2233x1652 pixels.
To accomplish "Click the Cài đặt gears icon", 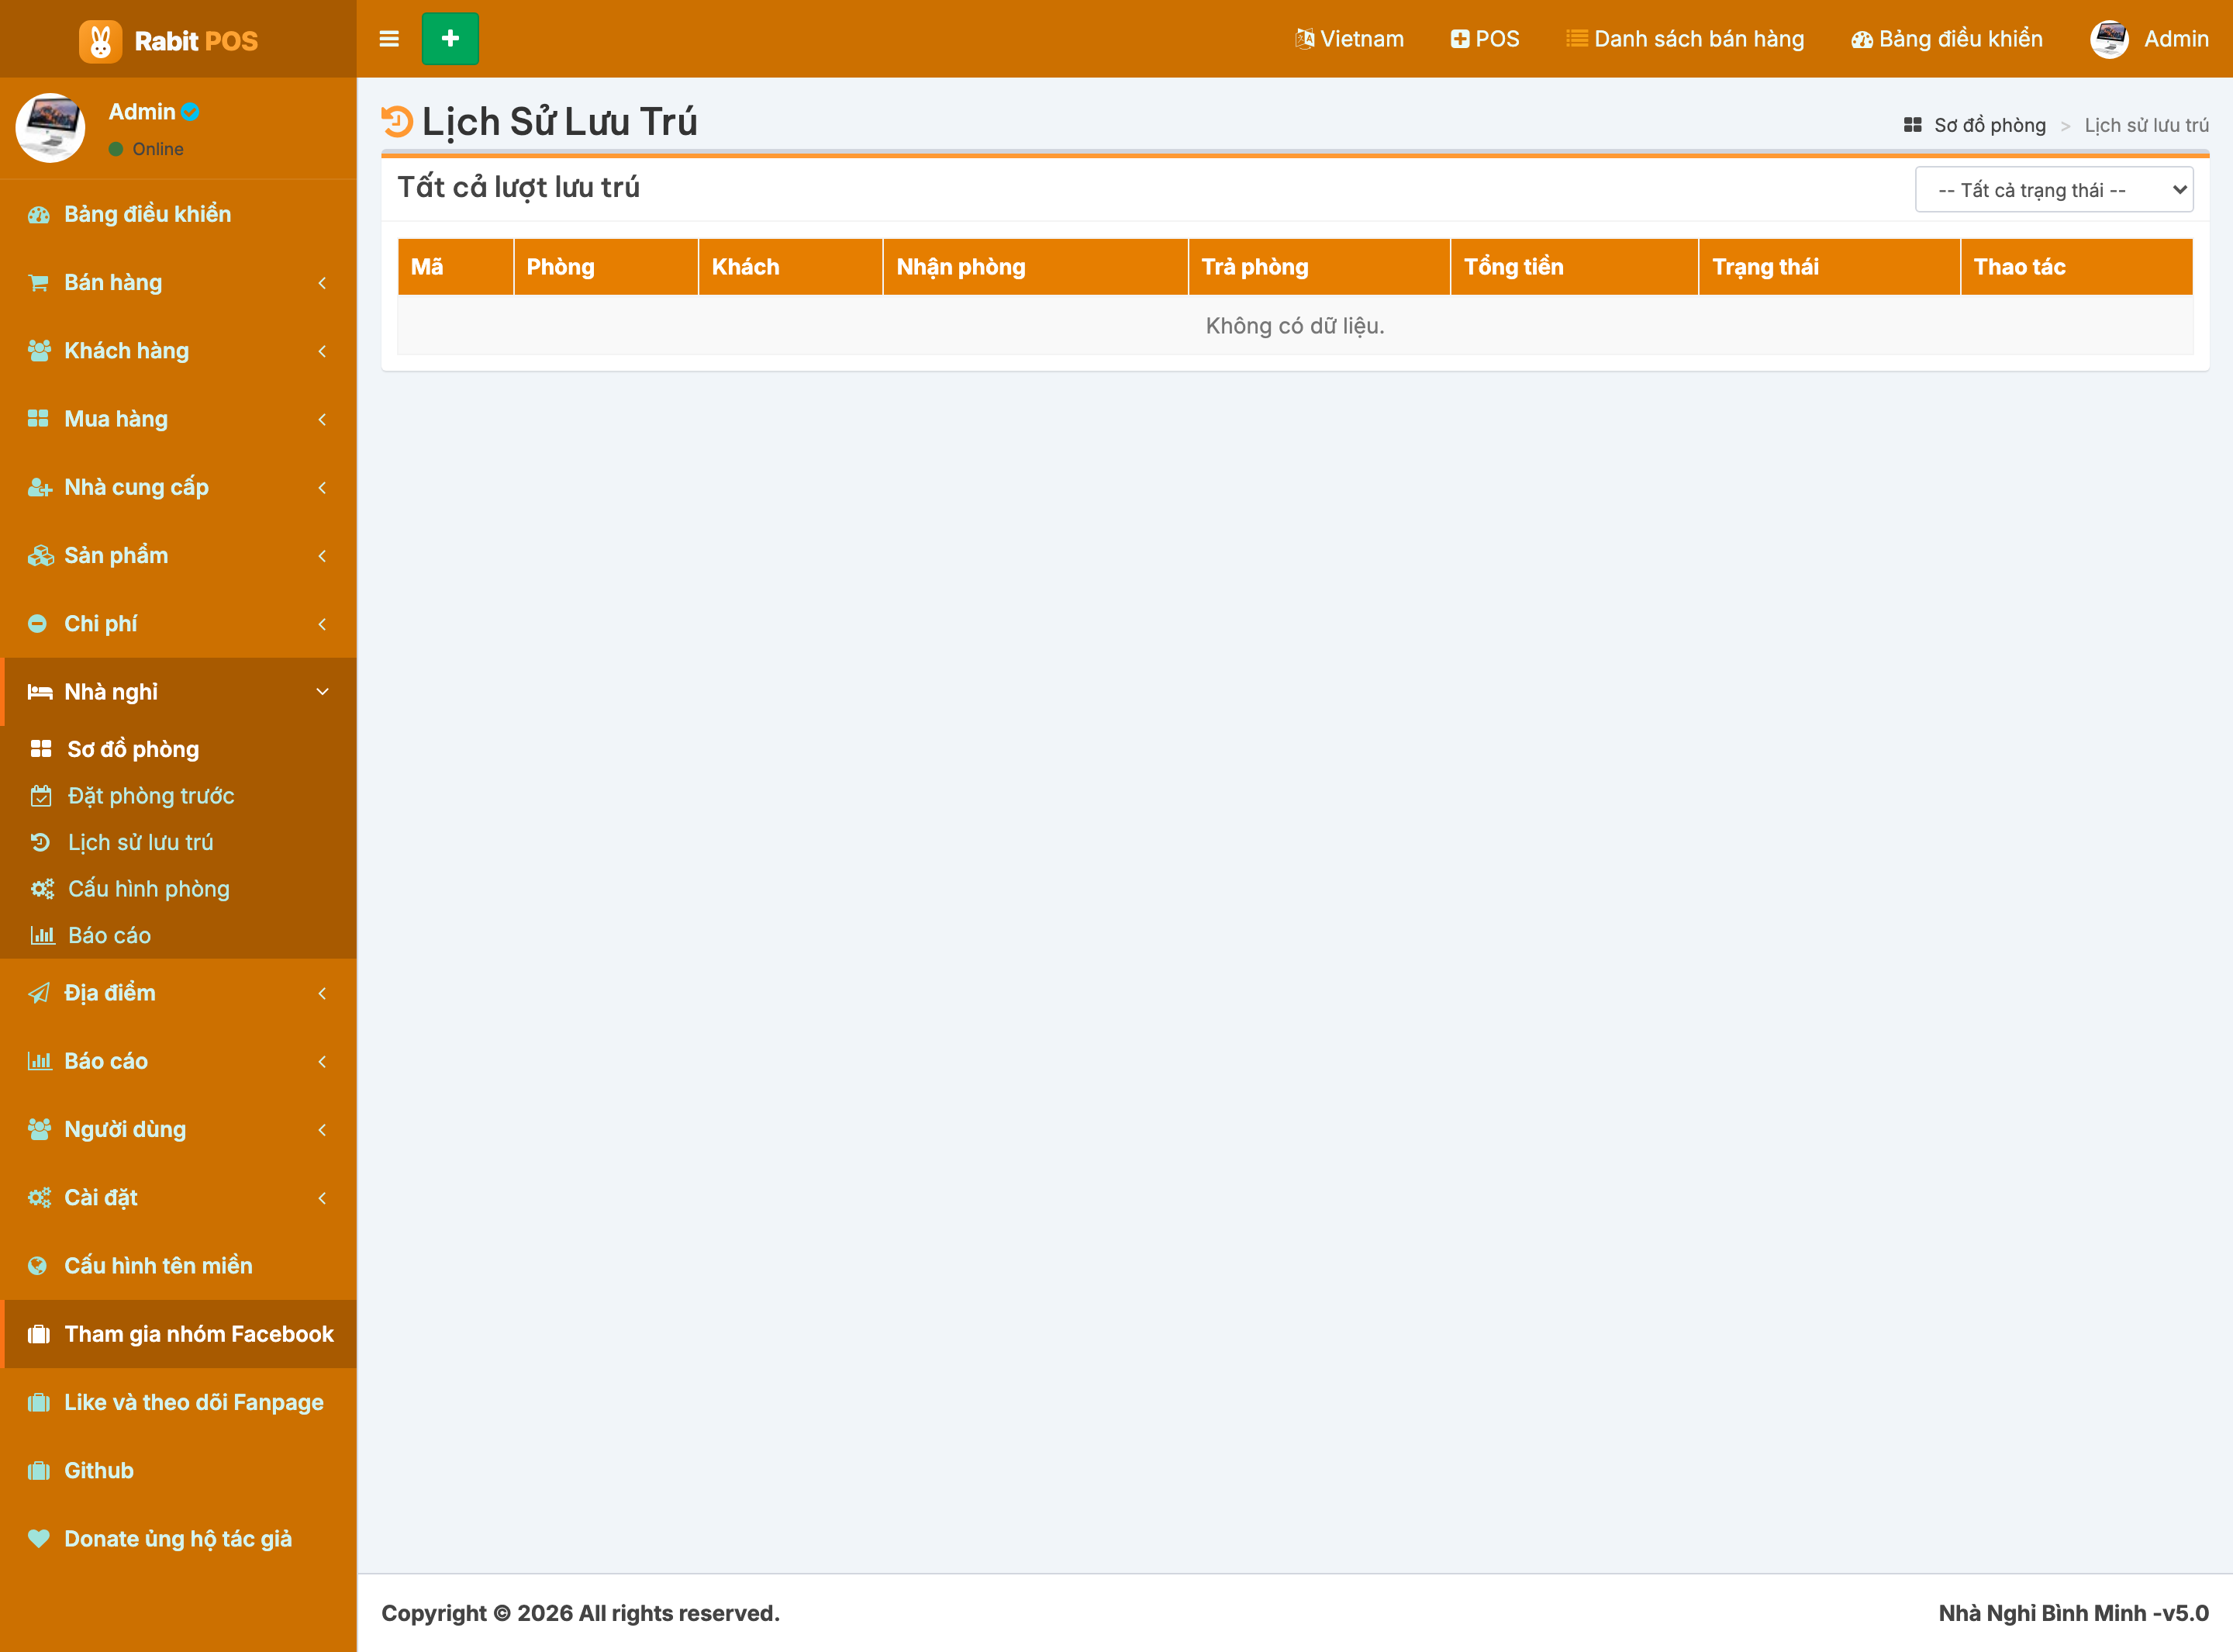I will point(39,1198).
